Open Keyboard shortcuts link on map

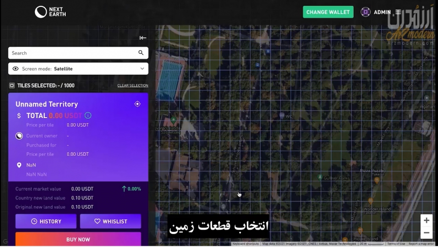click(246, 244)
